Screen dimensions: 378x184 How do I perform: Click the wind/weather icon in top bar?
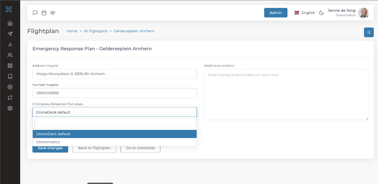[x=53, y=13]
